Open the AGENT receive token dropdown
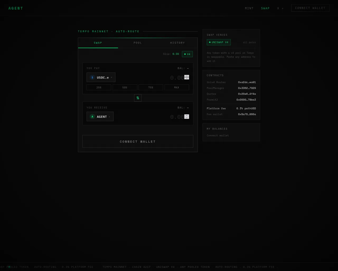Viewport: 338px width, 271px height. (100, 117)
